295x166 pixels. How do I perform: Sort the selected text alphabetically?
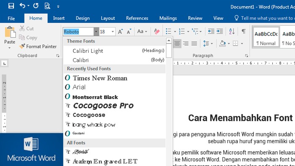[232, 31]
